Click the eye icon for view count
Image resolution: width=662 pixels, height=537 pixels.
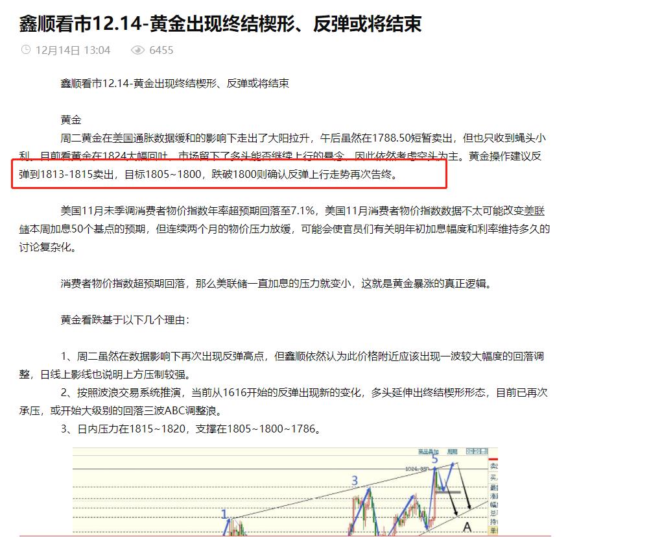pos(137,50)
